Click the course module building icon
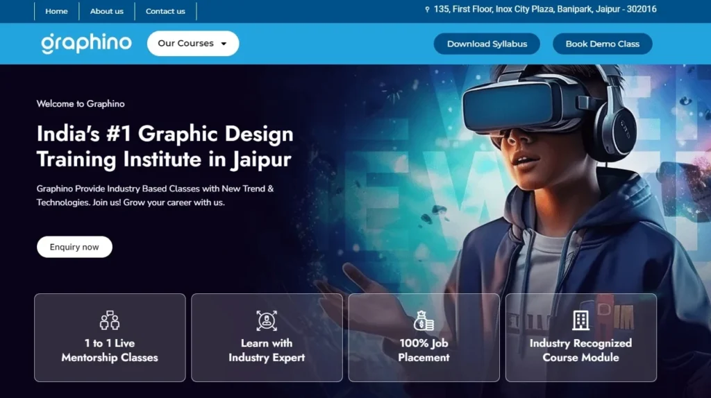 coord(581,320)
